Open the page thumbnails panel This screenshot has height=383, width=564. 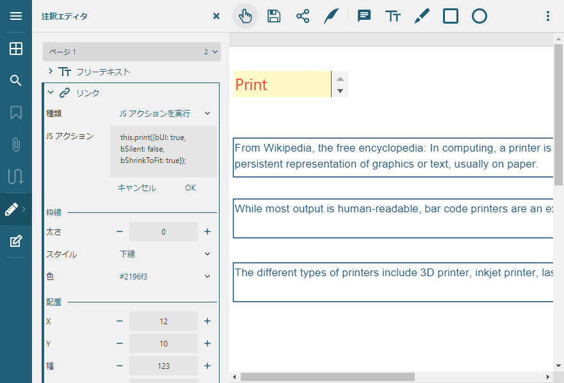16,49
